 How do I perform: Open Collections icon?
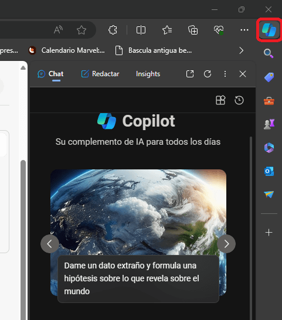(x=193, y=30)
